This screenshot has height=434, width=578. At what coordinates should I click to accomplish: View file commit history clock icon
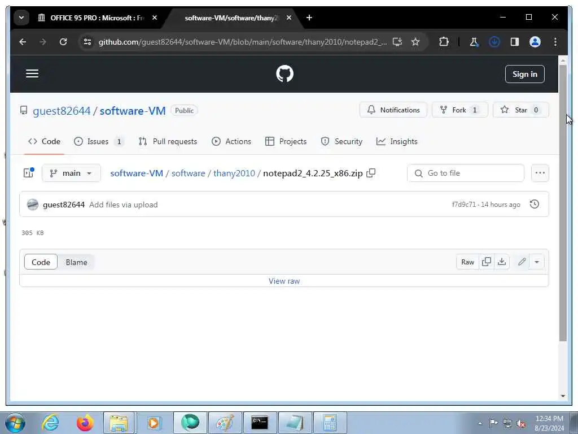(534, 204)
